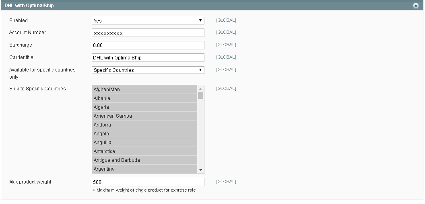The height and width of the screenshot is (204, 425).
Task: Click the Account Number field
Action: (148, 33)
